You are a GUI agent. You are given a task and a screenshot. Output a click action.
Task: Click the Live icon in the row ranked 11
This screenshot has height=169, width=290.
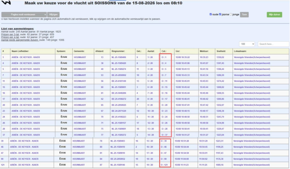point(64,81)
